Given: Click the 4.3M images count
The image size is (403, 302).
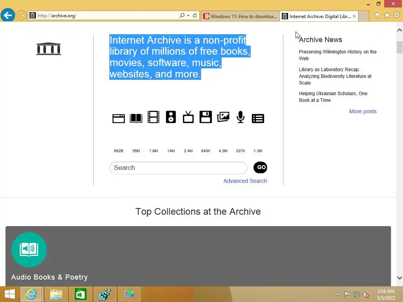Looking at the screenshot, I should [x=223, y=151].
